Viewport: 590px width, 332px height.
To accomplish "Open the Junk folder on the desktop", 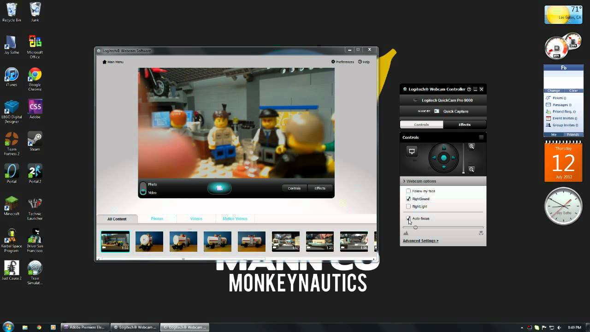I will pos(35,12).
